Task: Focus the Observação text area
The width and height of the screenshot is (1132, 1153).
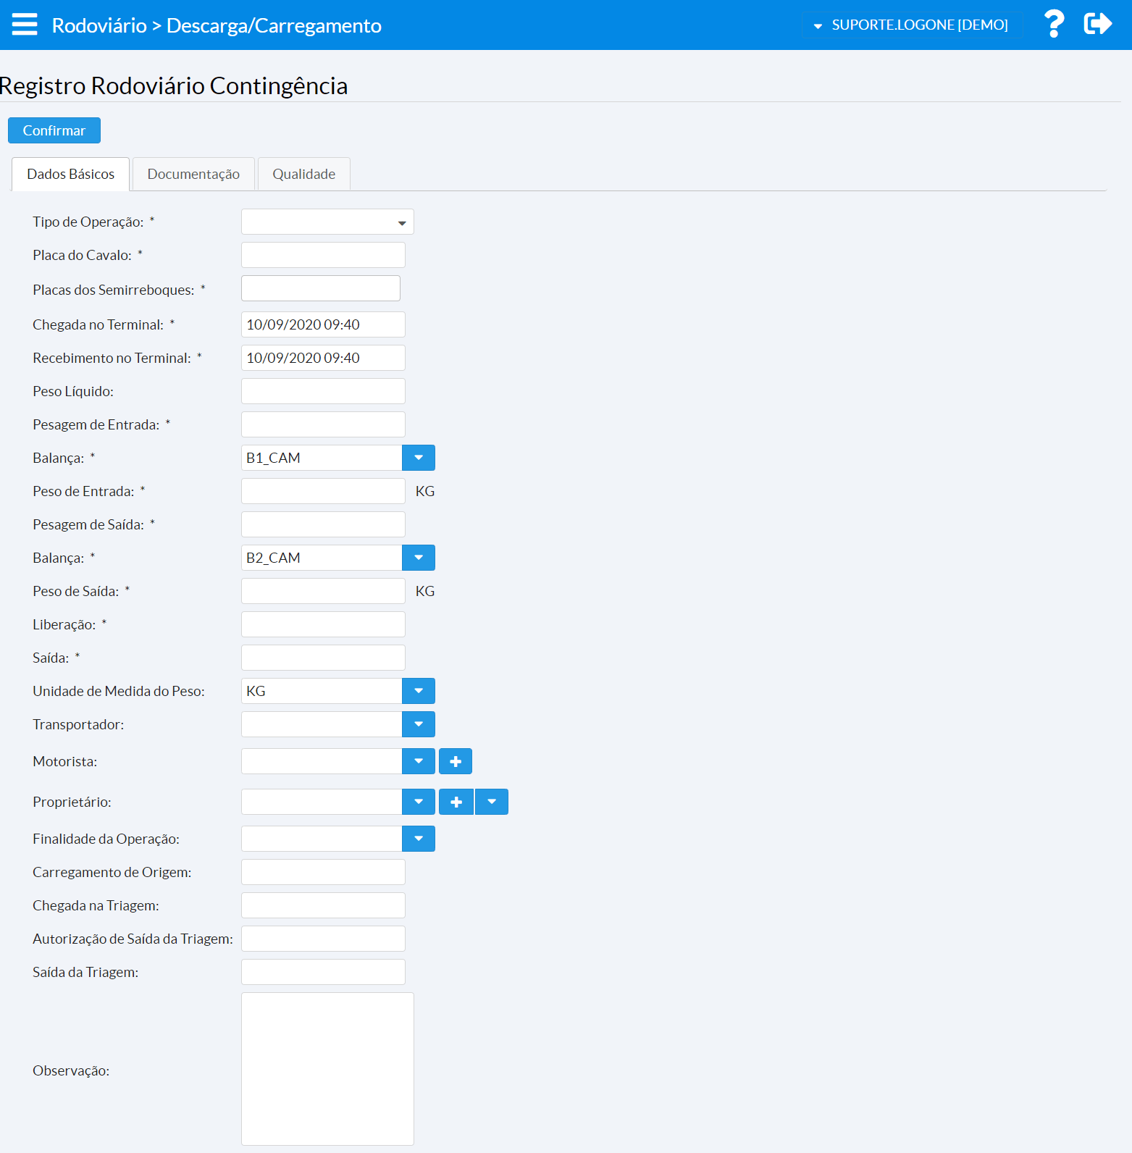Action: coord(327,1069)
